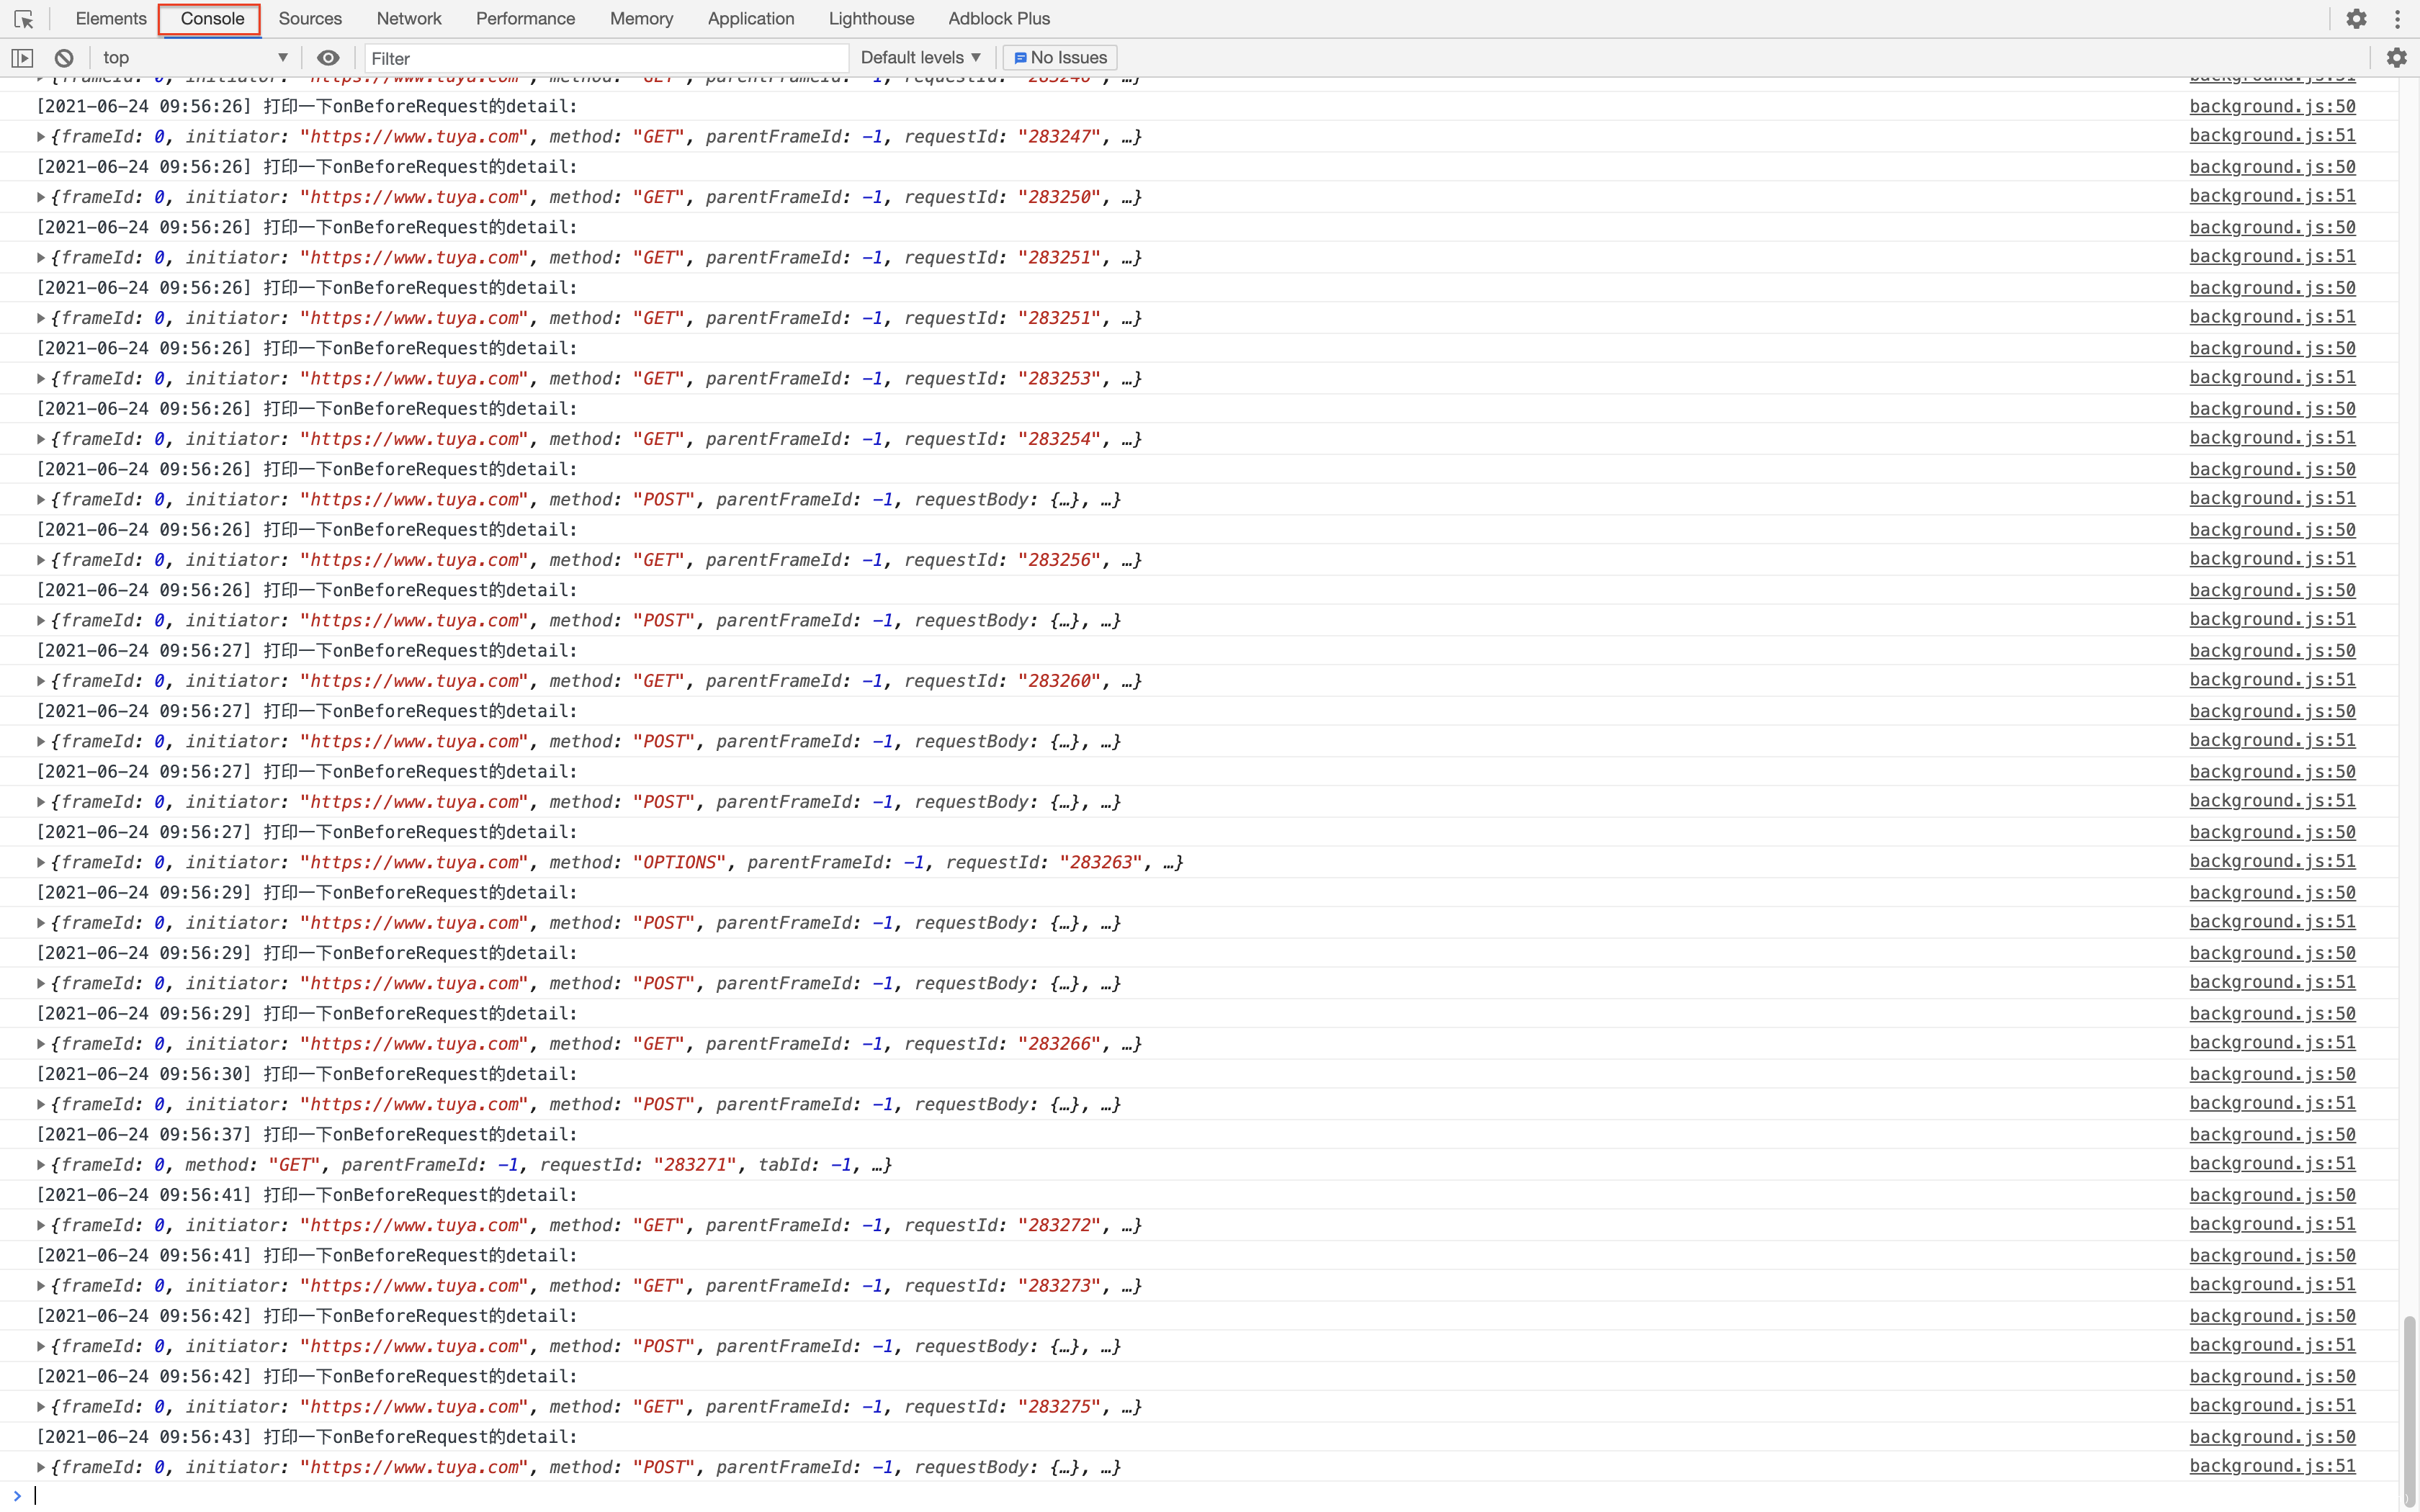Click the "OPTIONS" method value
This screenshot has width=2420, height=1512.
click(679, 862)
